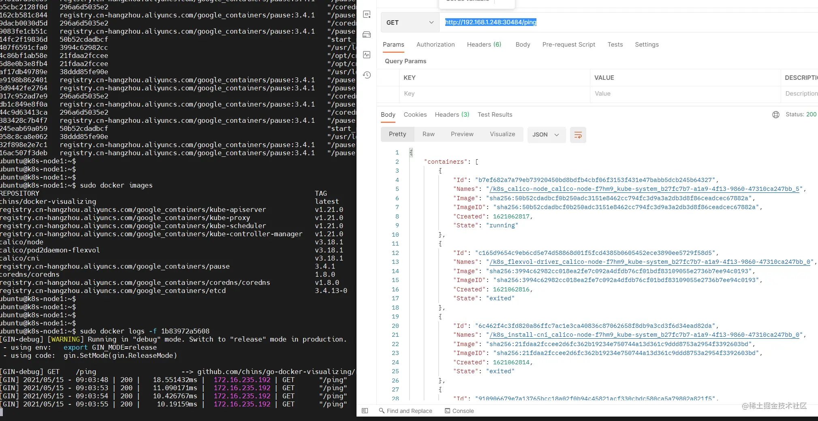Click 'sudo docker images' command in terminal

click(x=116, y=185)
